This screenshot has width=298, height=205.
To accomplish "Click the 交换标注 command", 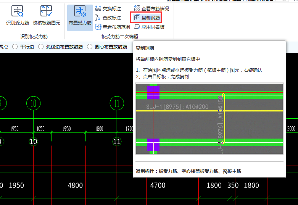I will point(108,8).
